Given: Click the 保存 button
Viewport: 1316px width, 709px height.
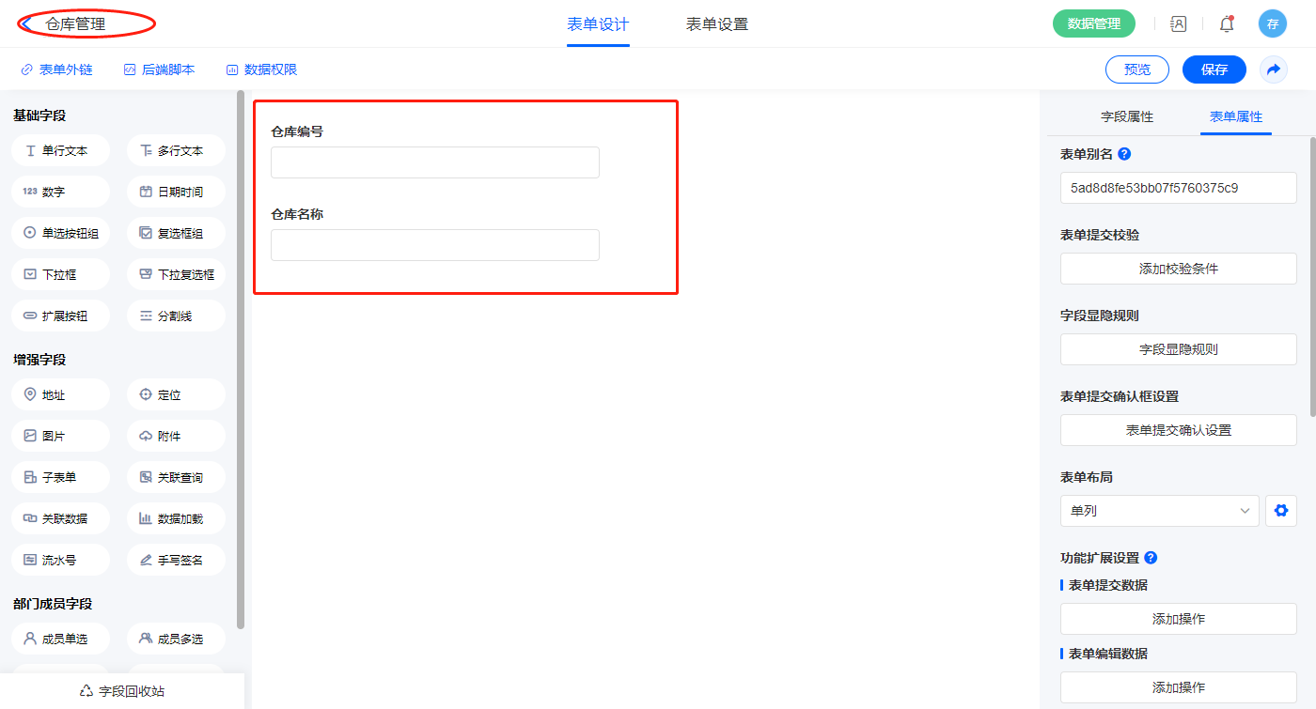Looking at the screenshot, I should click(x=1214, y=69).
